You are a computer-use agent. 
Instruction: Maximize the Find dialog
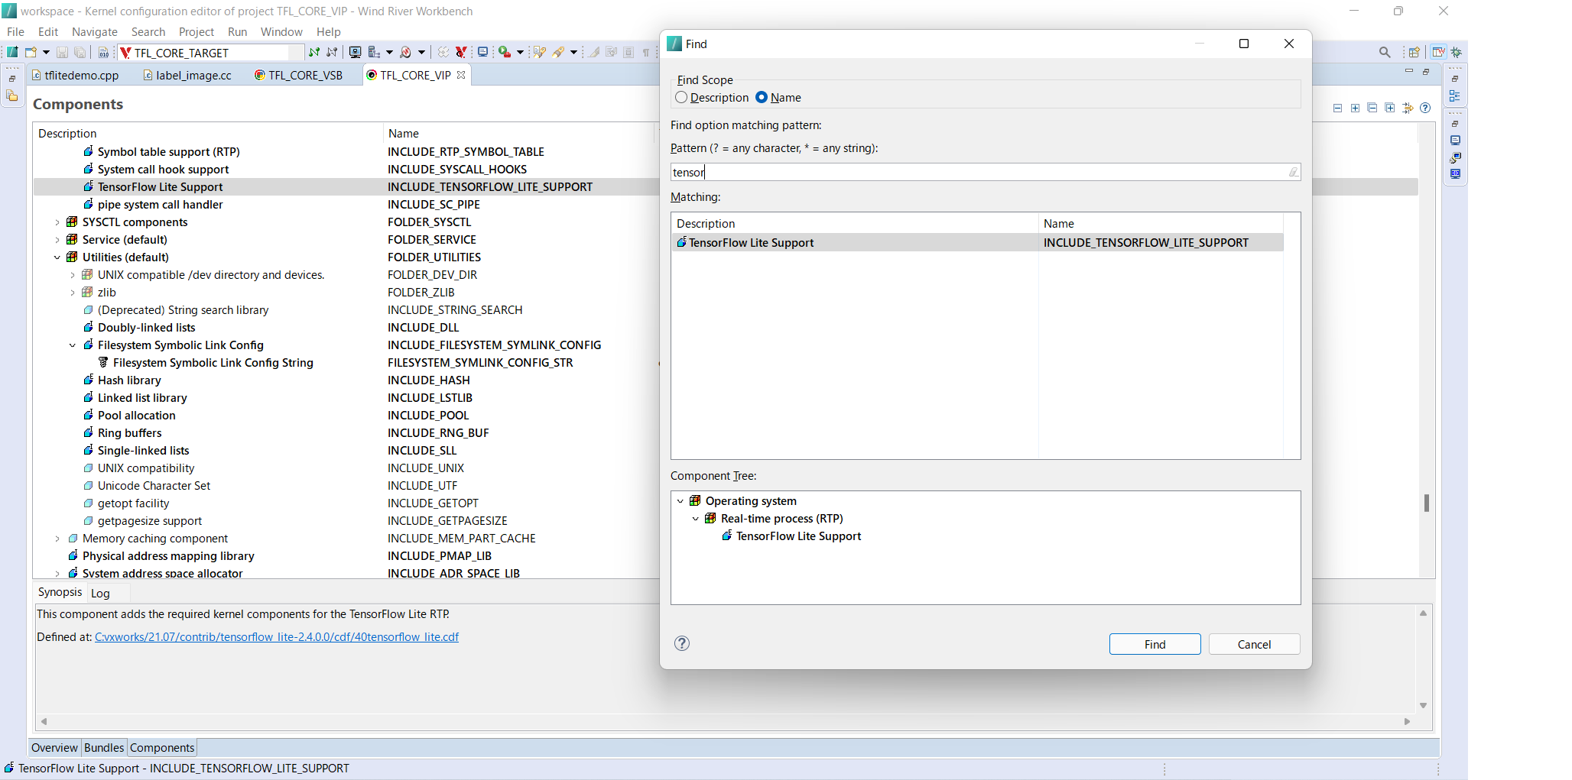click(1244, 44)
